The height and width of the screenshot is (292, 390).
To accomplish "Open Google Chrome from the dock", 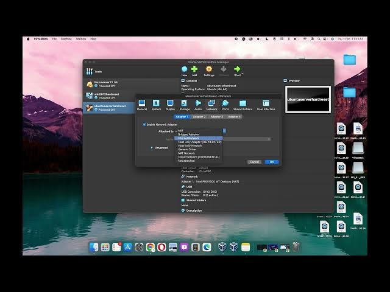I will pos(151,247).
